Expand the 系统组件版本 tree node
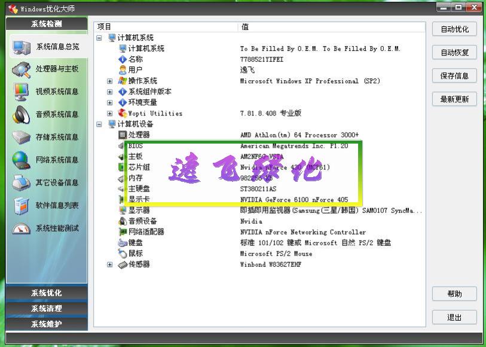Viewport: 486px width, 347px height. point(110,92)
